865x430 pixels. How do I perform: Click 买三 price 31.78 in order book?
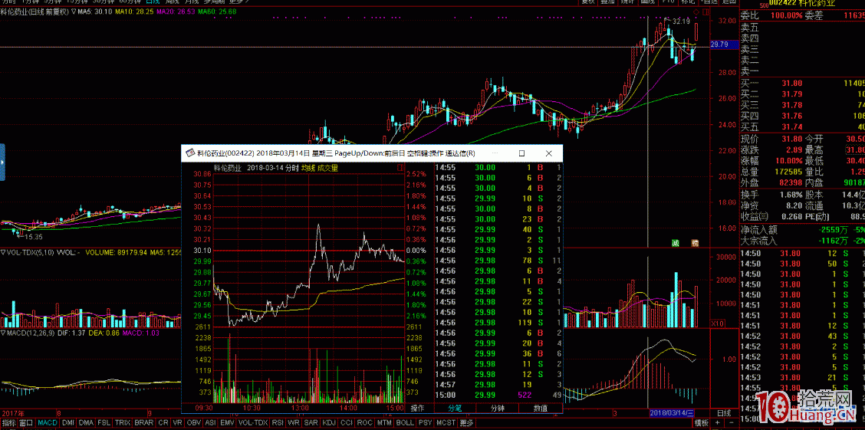click(x=792, y=105)
